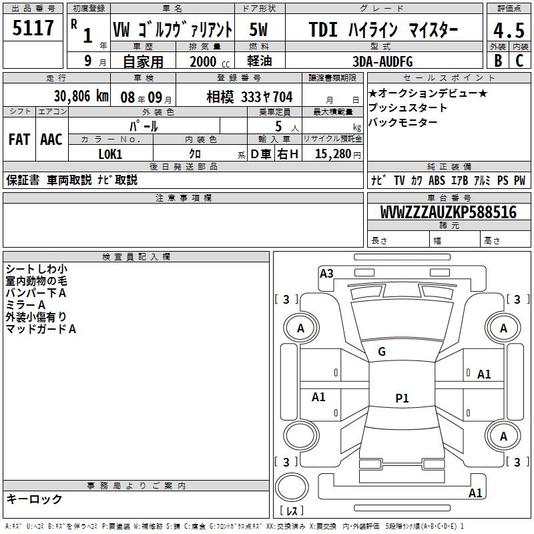Click the レス spare tire label
534x534 pixels.
[291, 510]
